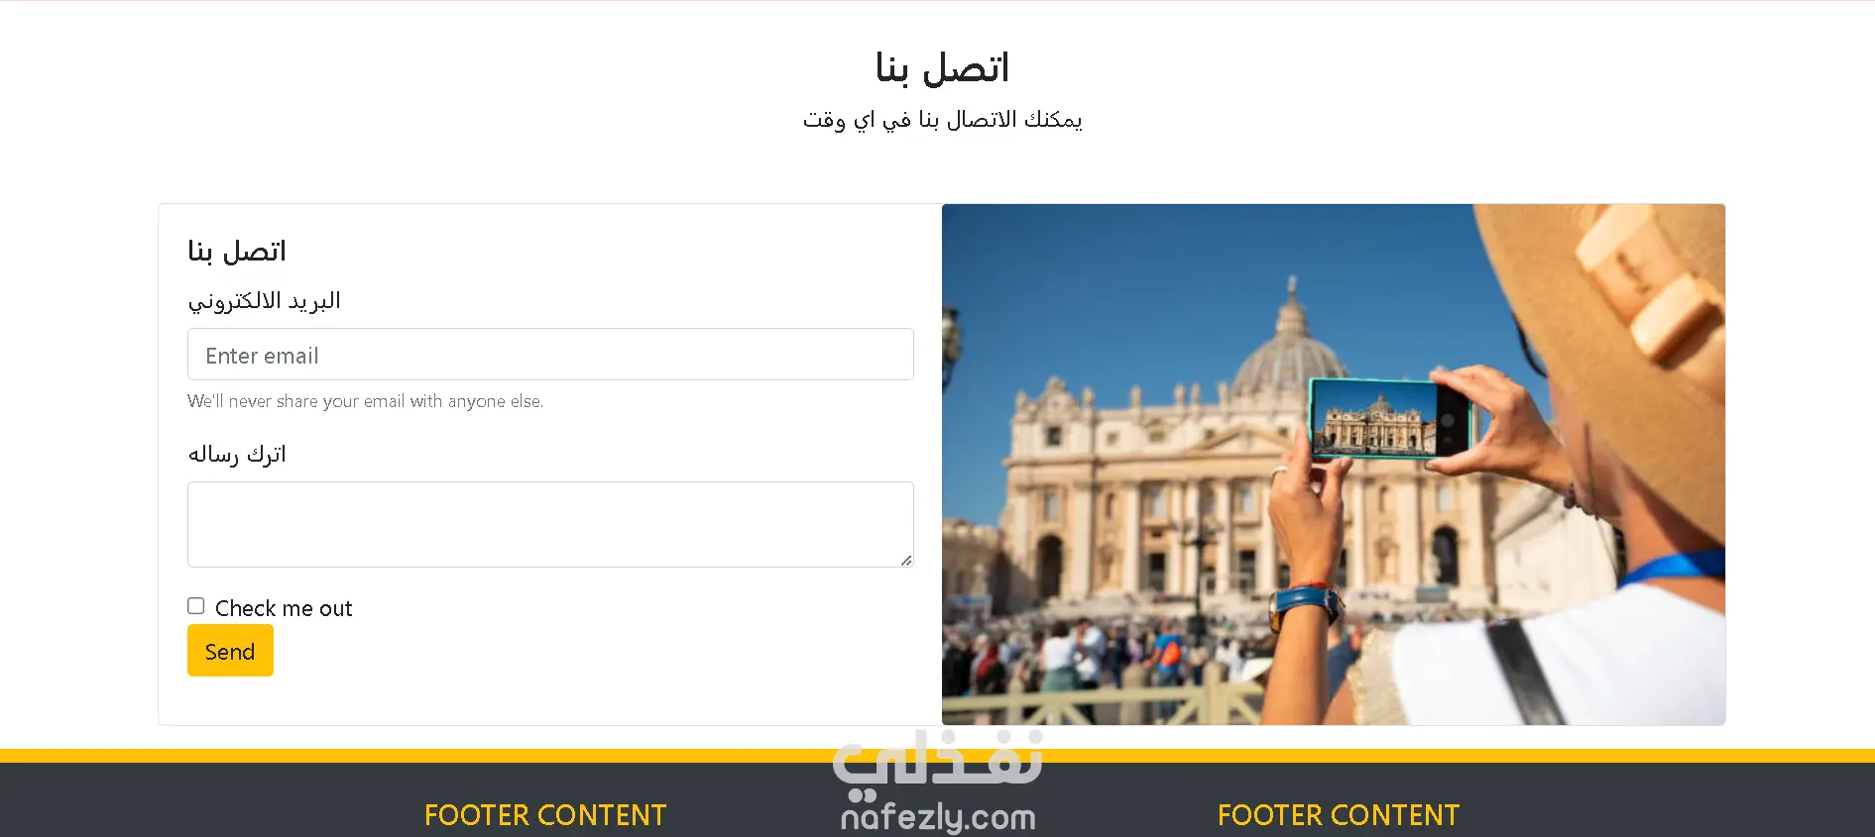Click the main page heading اتصل بنا
Viewport: 1875px width, 837px height.
pyautogui.click(x=942, y=67)
